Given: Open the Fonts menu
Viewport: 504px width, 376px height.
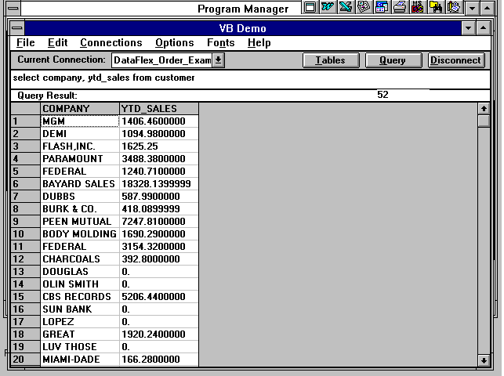Looking at the screenshot, I should pos(220,43).
